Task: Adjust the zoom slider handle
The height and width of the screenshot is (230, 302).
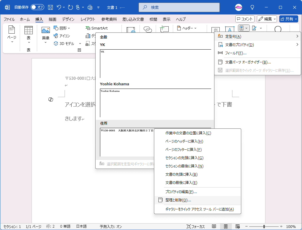Action: [x=264, y=226]
